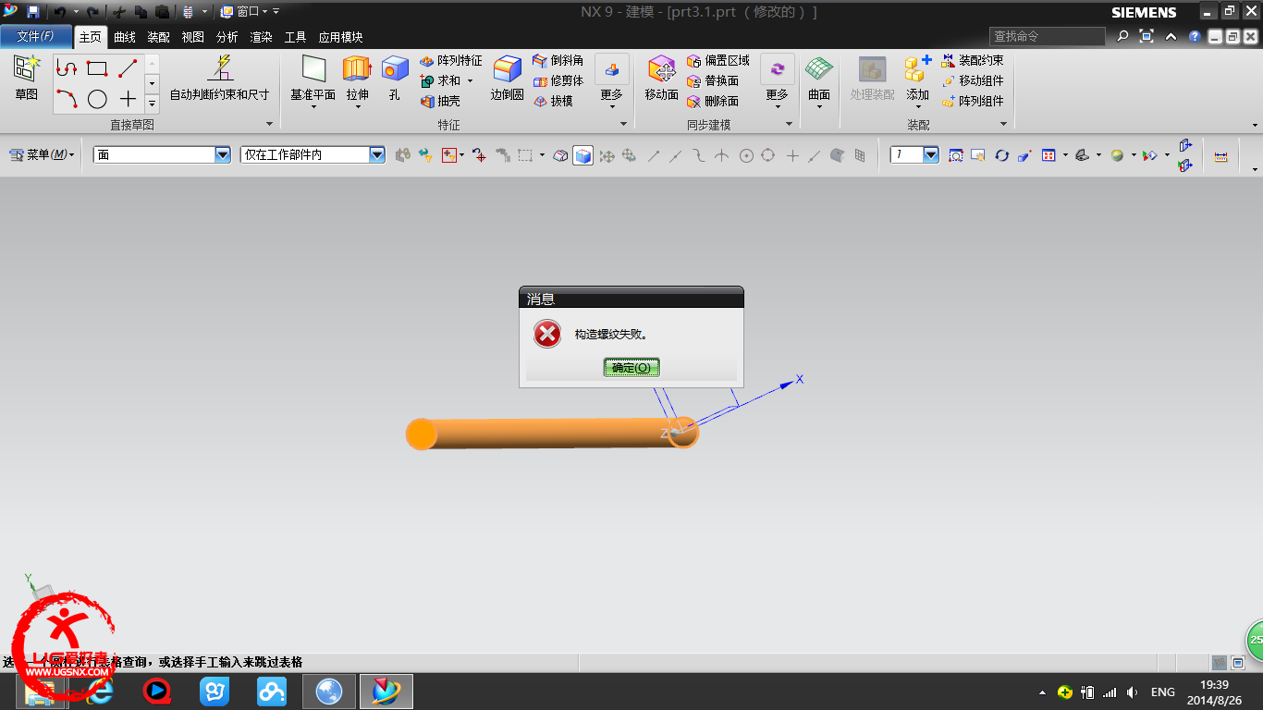Switch to the 分析 ribbon tab
The width and height of the screenshot is (1263, 710).
[x=227, y=37]
